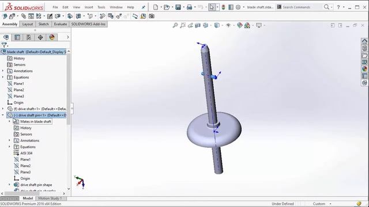Click the Zoom to Area icon
This screenshot has height=207, width=369.
point(183,25)
